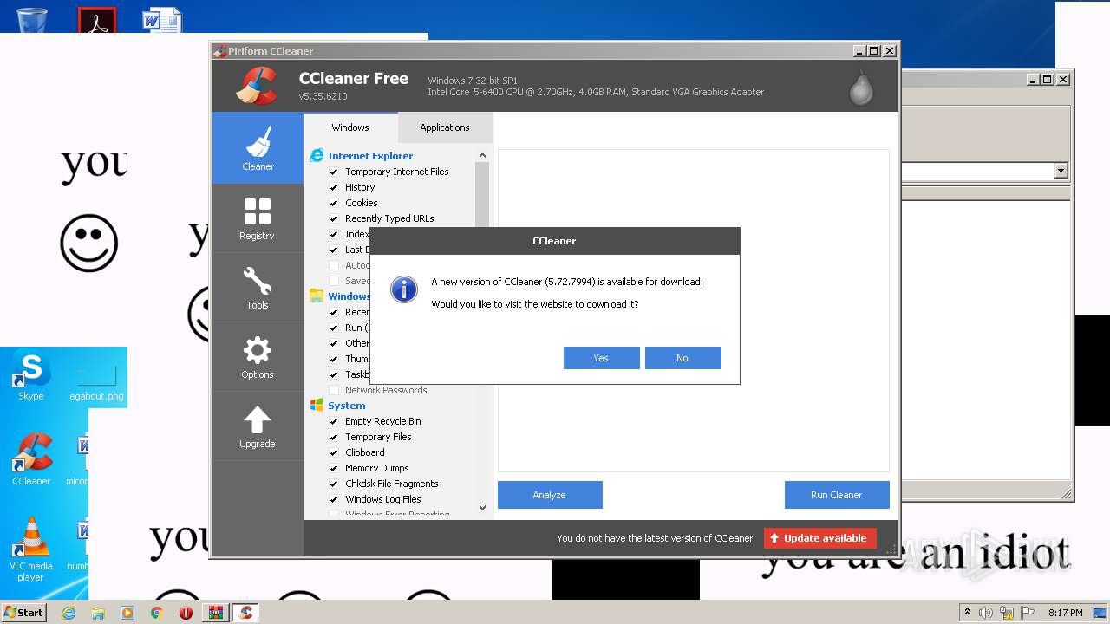Screen dimensions: 1110x624
Task: Click the Windows Explorer folder category icon
Action: (317, 296)
